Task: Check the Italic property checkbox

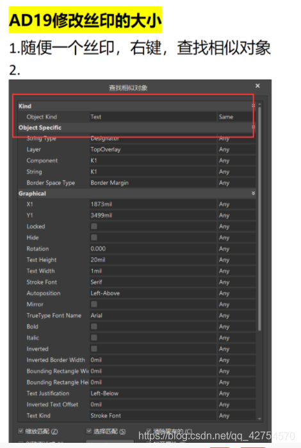Action: [94, 338]
